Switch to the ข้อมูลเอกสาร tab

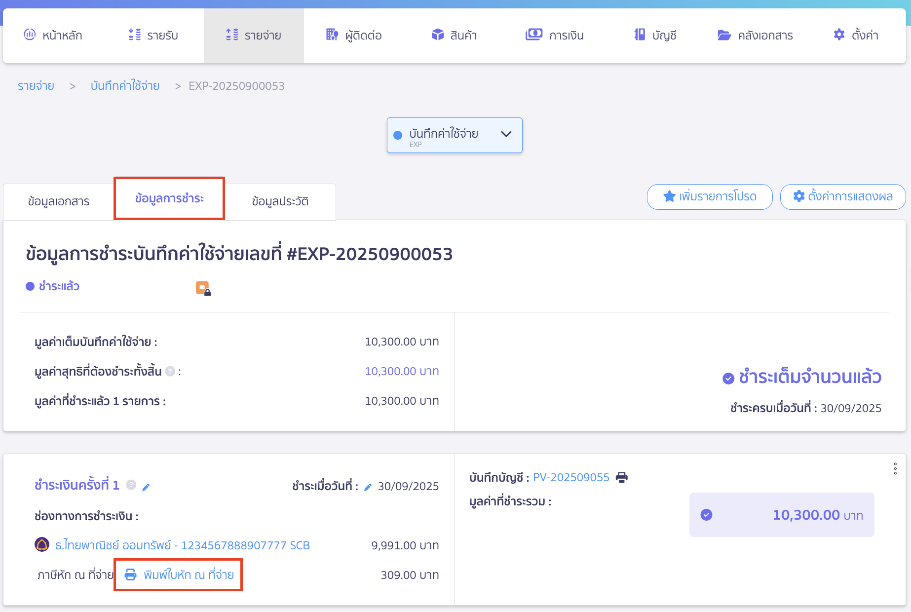[58, 201]
